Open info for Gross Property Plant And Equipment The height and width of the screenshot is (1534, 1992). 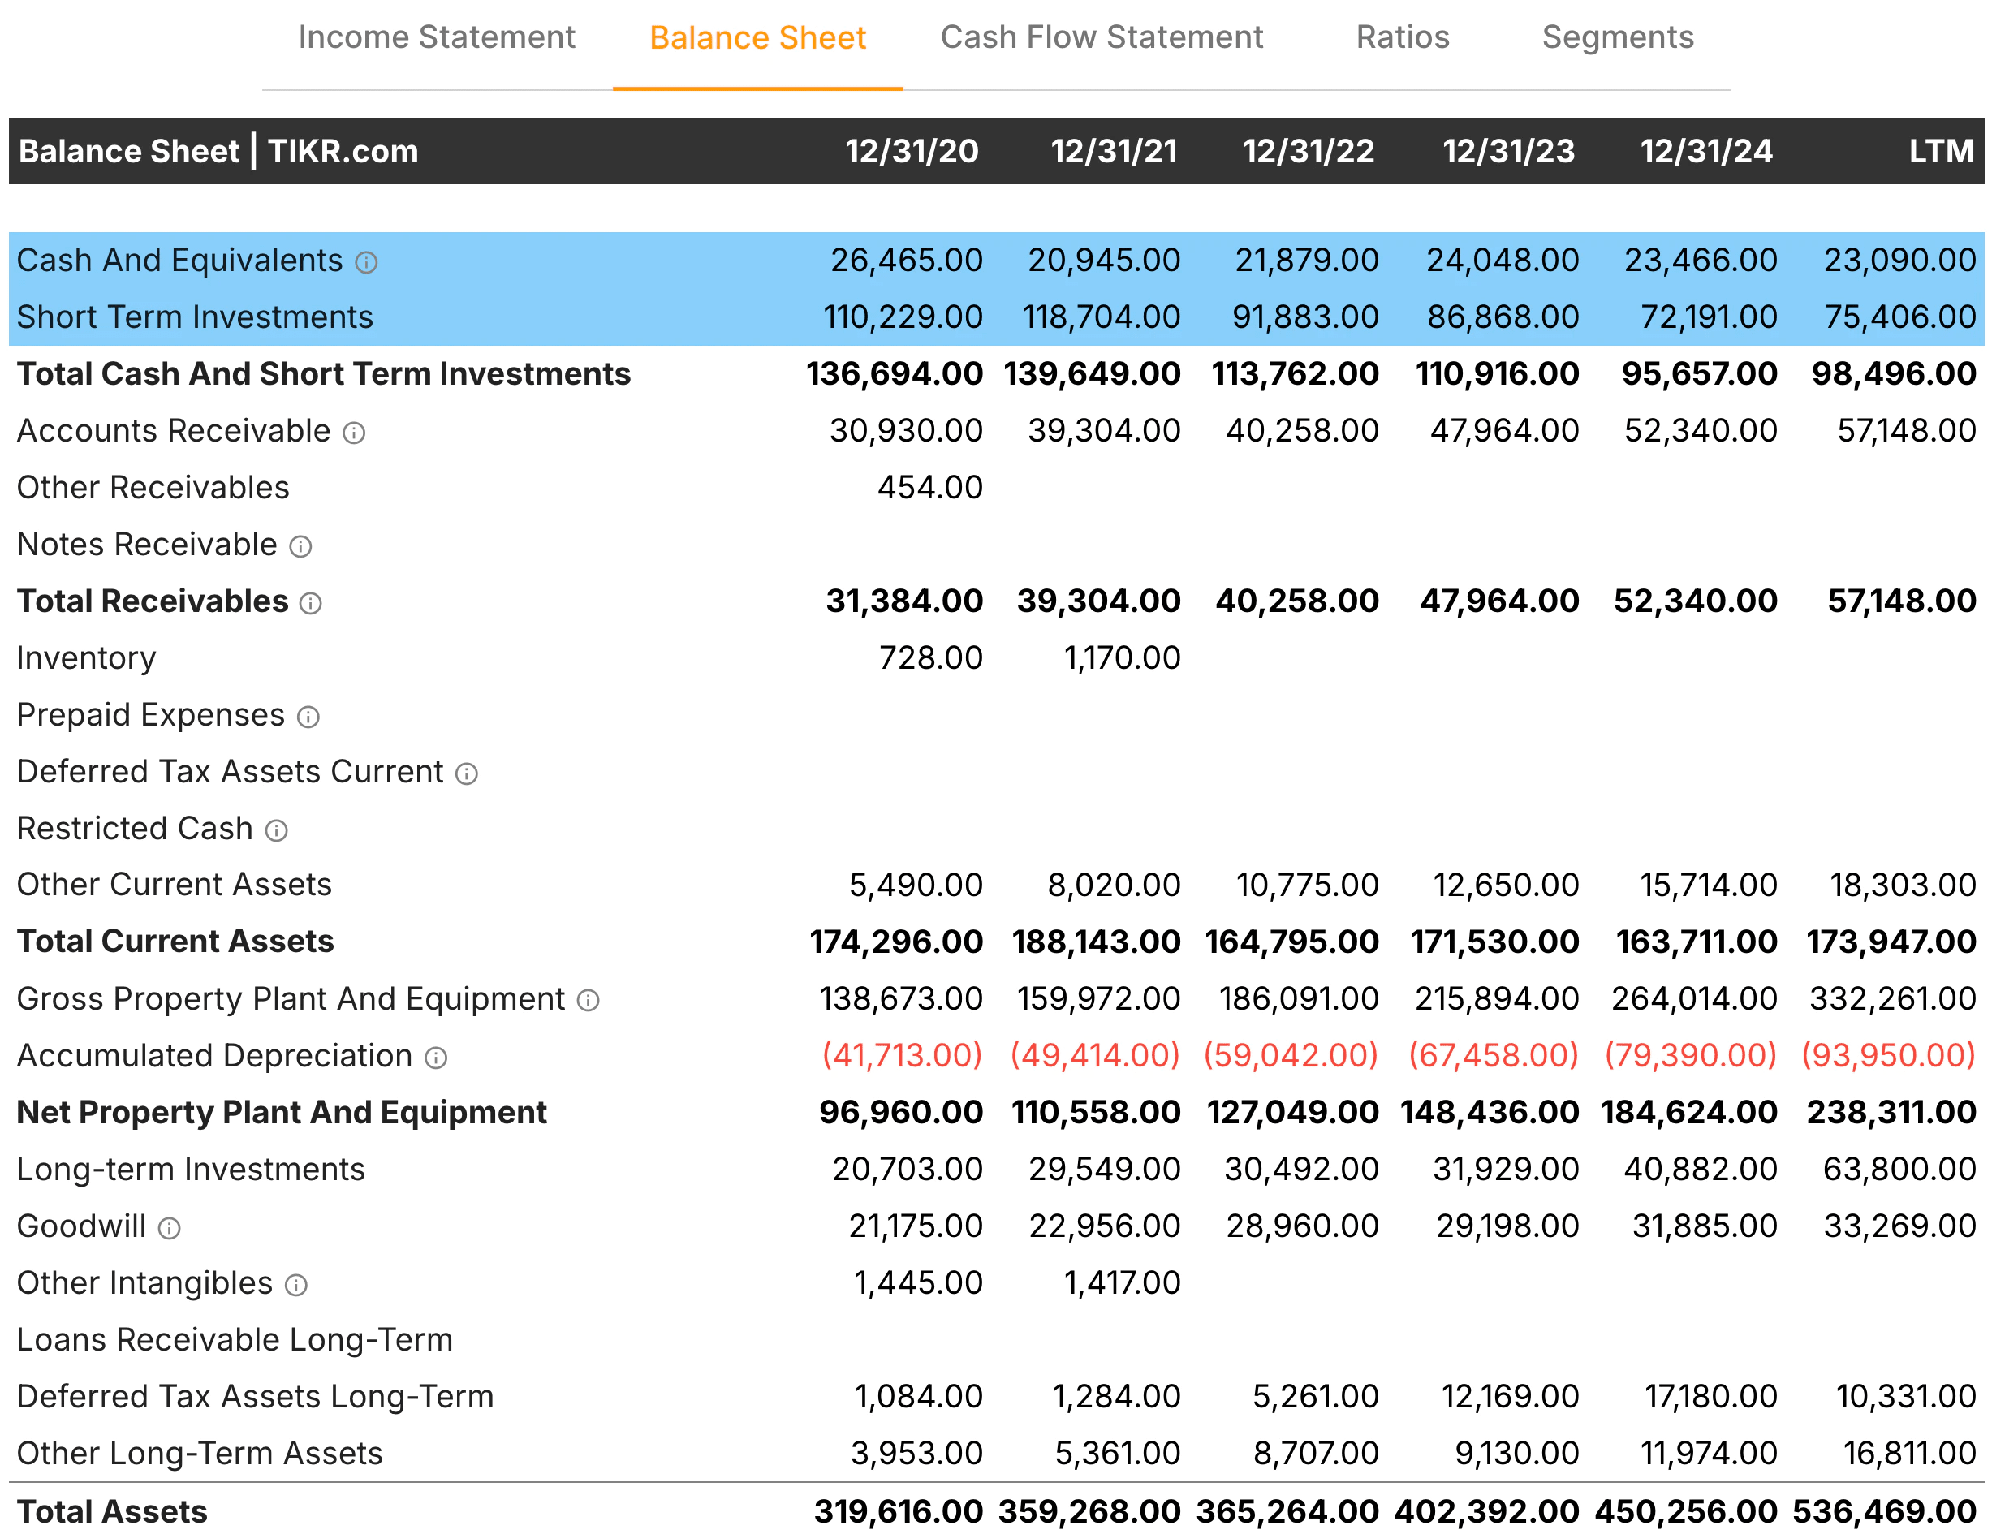589,1002
